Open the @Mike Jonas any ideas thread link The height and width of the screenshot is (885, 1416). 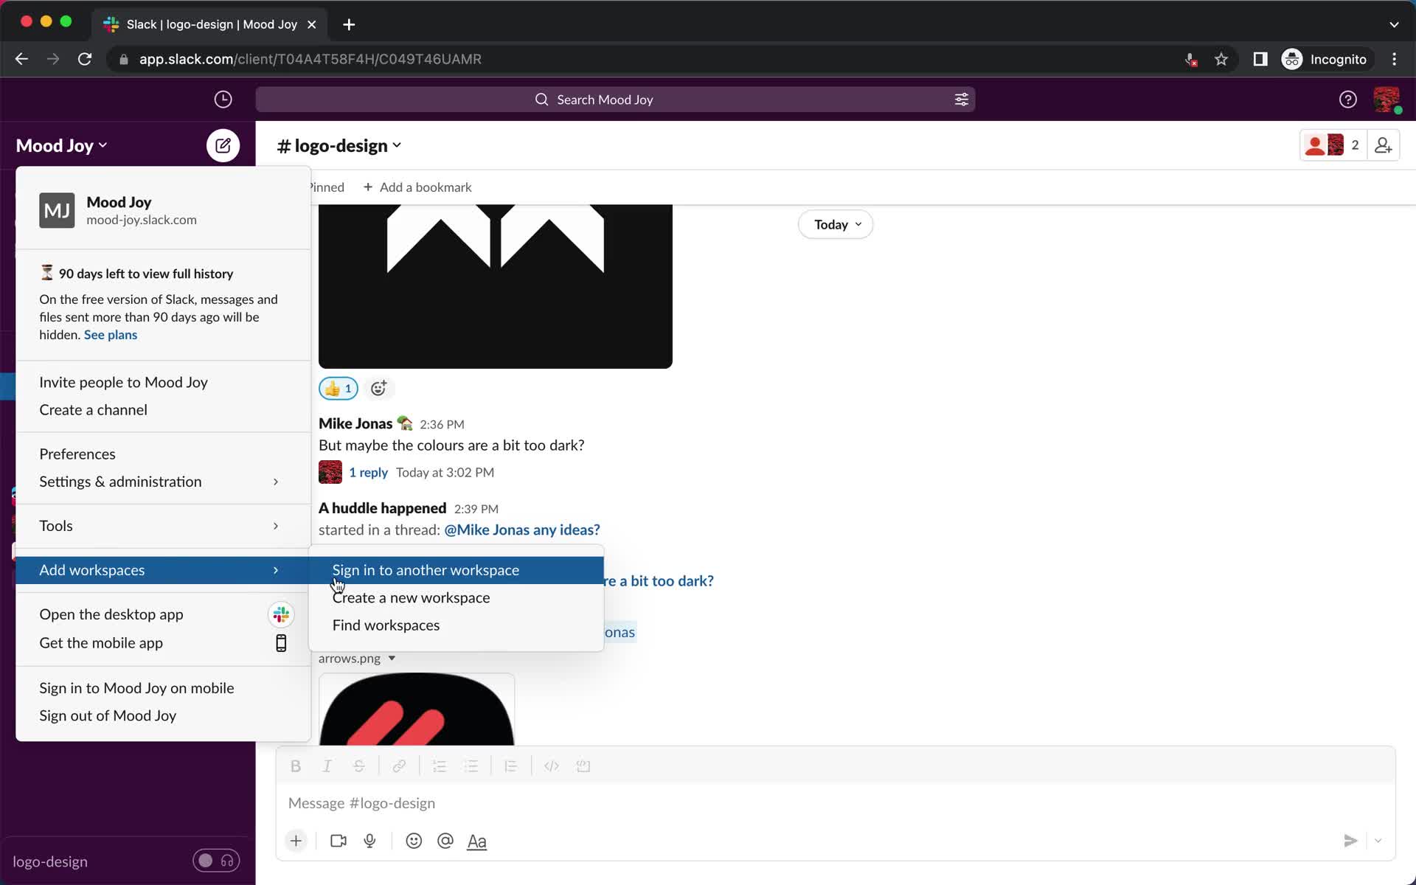(x=522, y=530)
